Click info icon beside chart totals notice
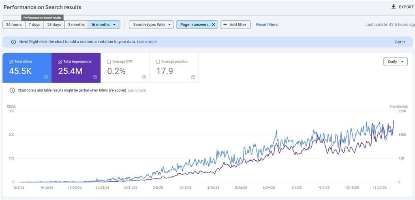Screen dimensions: 415x200 (12, 90)
